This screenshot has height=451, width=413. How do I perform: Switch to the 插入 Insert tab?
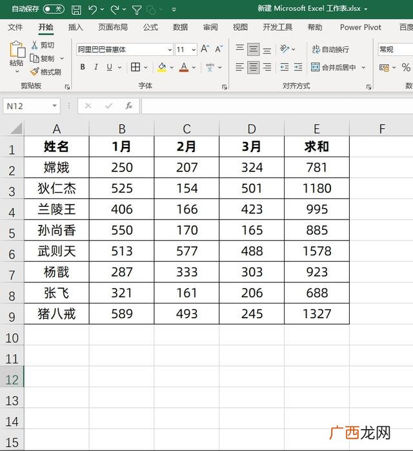coord(76,27)
